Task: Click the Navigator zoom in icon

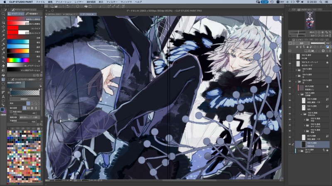Action: 319,32
